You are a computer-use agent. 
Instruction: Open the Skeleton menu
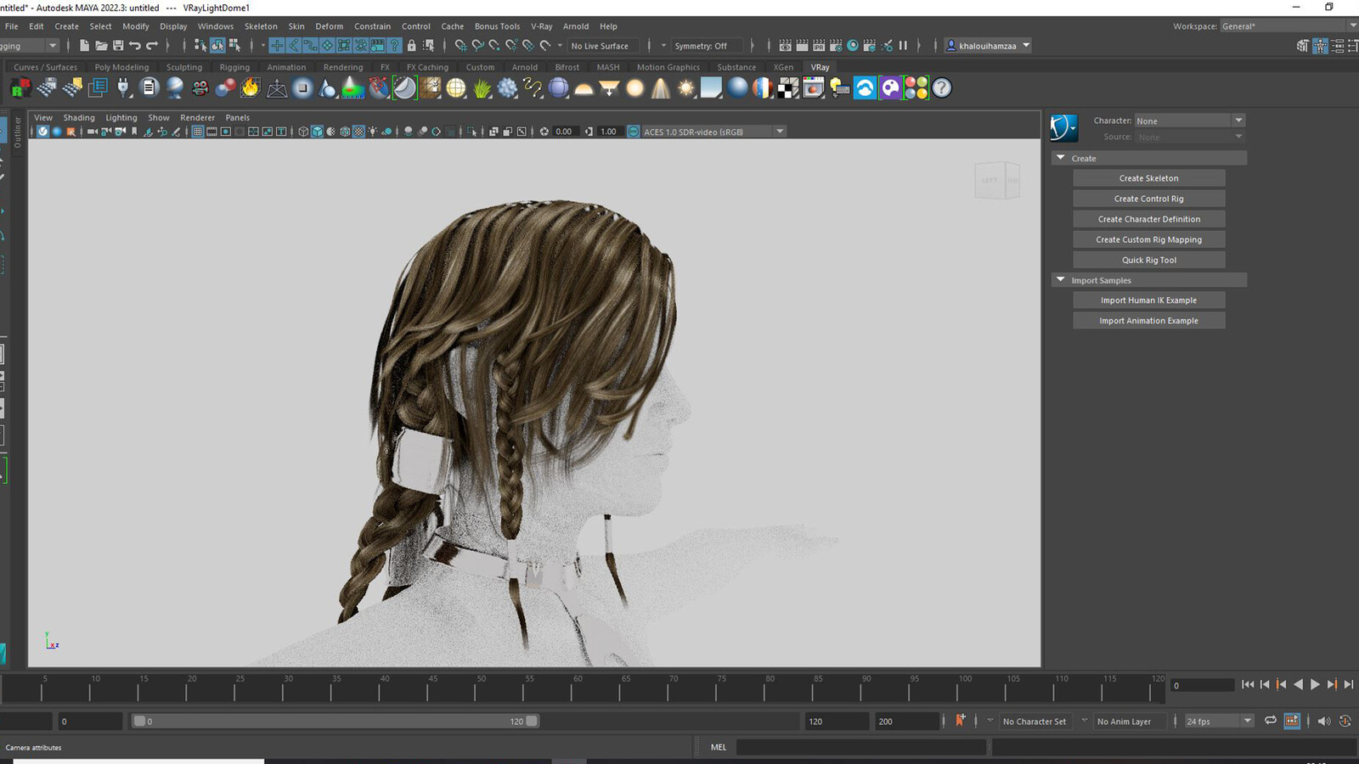pos(261,26)
